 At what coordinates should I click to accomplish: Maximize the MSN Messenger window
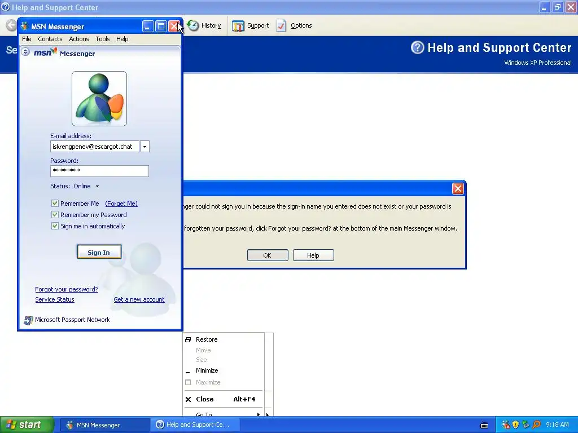pos(161,26)
